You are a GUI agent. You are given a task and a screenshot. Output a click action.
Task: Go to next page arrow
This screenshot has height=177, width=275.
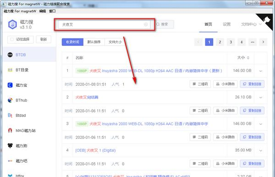(x=263, y=42)
